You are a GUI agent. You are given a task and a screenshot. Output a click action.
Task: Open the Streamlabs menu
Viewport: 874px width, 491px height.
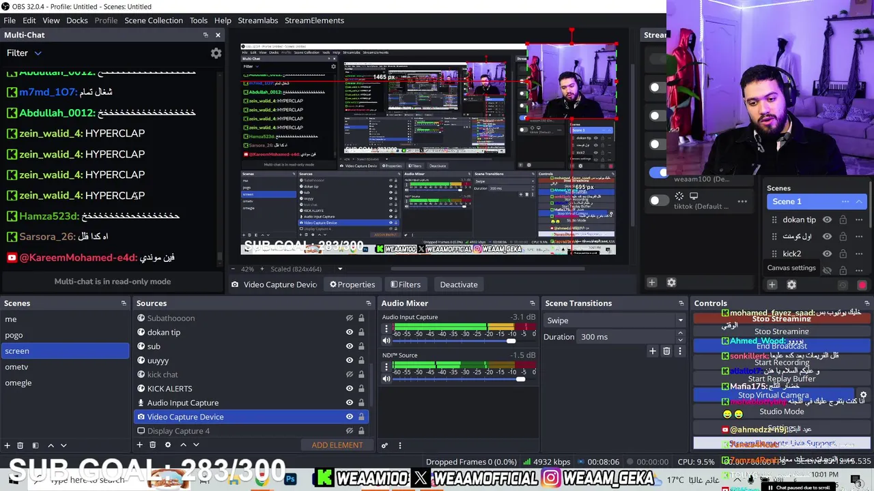(258, 20)
